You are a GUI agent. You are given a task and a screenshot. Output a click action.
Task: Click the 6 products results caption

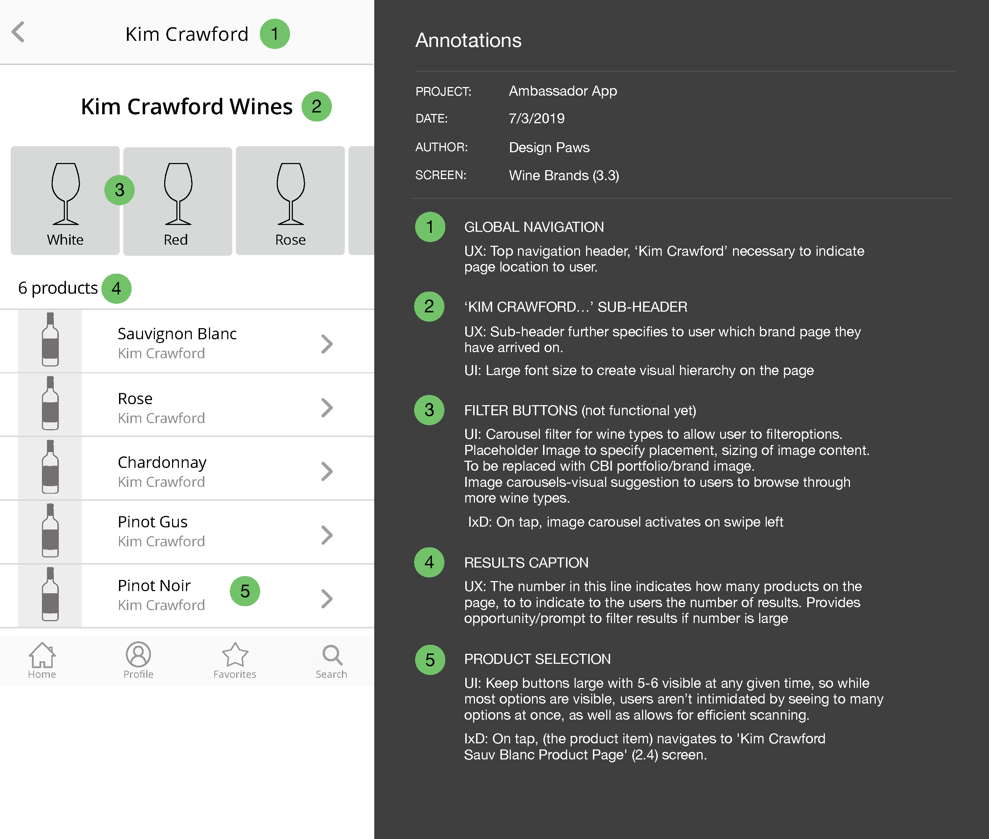58,288
